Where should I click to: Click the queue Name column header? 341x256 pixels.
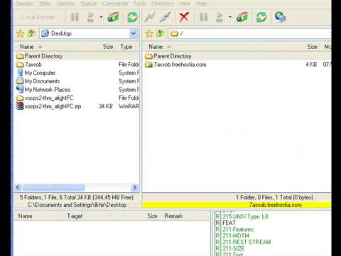click(x=38, y=216)
